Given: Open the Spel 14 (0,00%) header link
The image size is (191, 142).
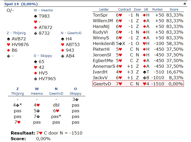Looking at the screenshot, I should click(x=21, y=4).
